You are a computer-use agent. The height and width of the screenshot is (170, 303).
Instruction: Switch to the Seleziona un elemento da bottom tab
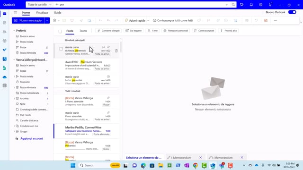click(x=143, y=157)
